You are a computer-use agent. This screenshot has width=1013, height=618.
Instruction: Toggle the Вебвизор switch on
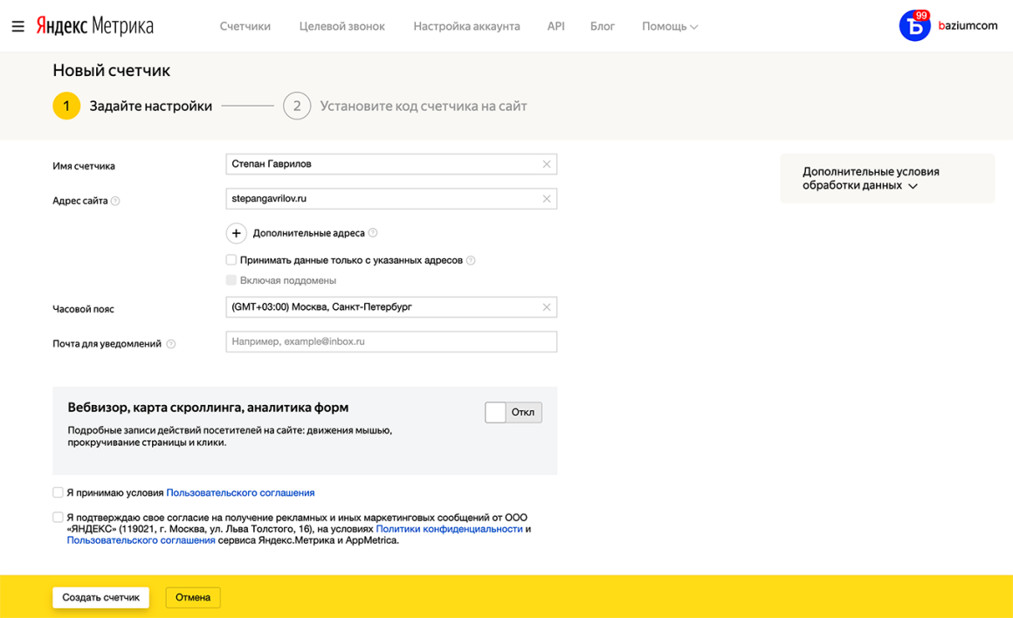513,413
